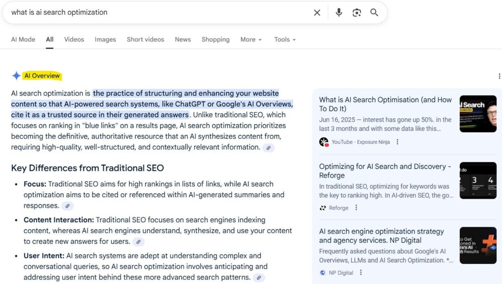This screenshot has height=284, width=502.
Task: Open three-dot menu beside Exposure Ninja source
Action: point(398,142)
